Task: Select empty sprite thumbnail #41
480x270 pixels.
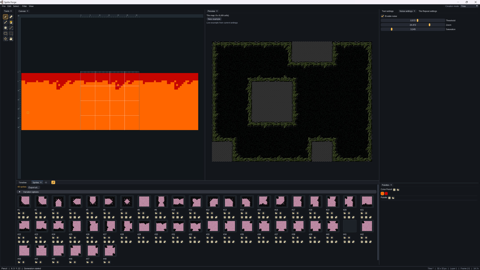Action: click(350, 226)
